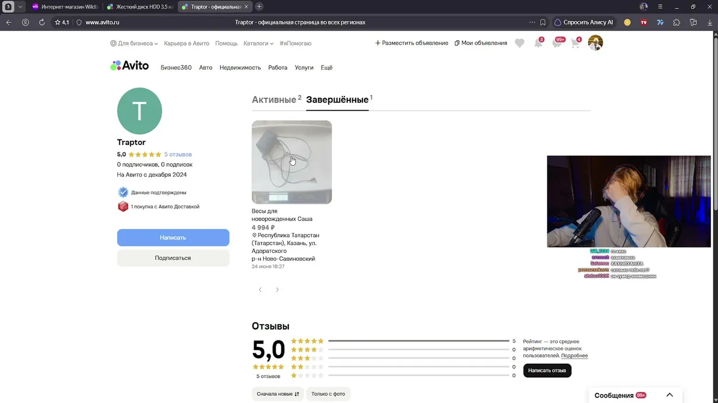View site security shield info
The height and width of the screenshot is (403, 718).
(x=79, y=22)
